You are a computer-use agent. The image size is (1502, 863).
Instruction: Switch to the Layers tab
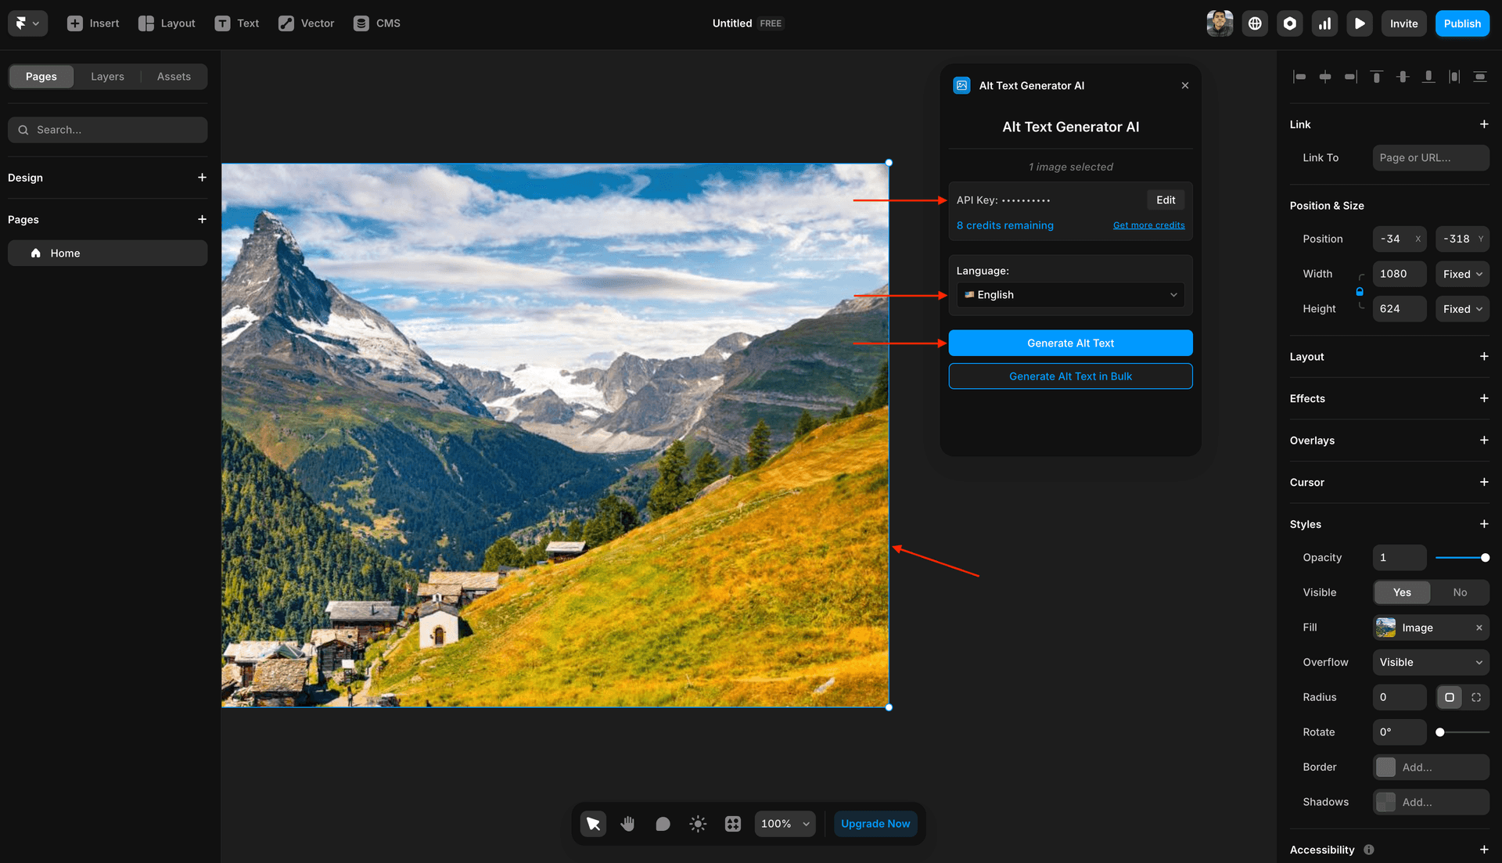pos(107,76)
